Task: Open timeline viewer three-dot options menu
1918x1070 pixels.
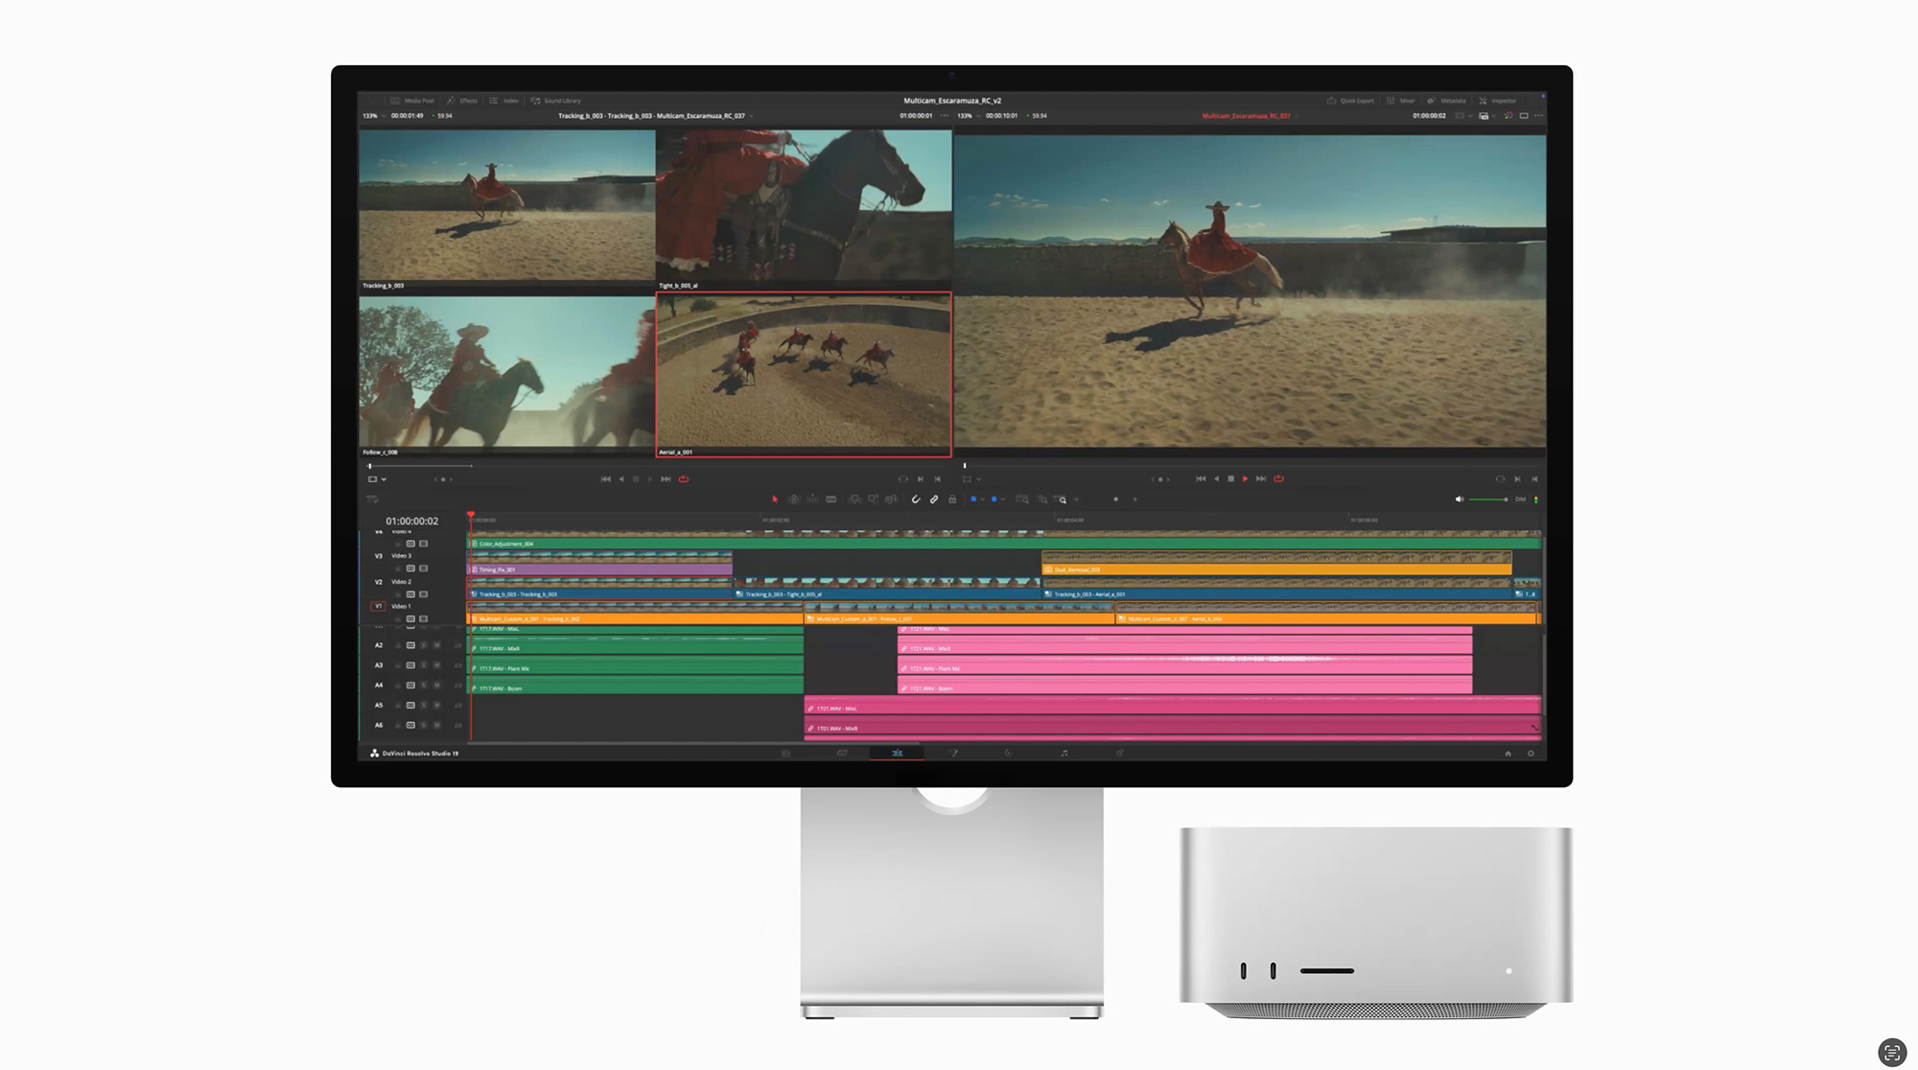Action: pyautogui.click(x=1539, y=116)
